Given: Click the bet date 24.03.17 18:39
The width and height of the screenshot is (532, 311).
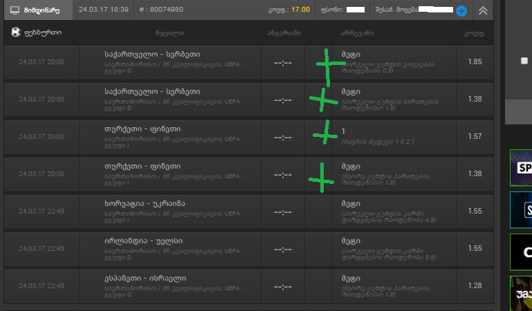Looking at the screenshot, I should coord(104,10).
